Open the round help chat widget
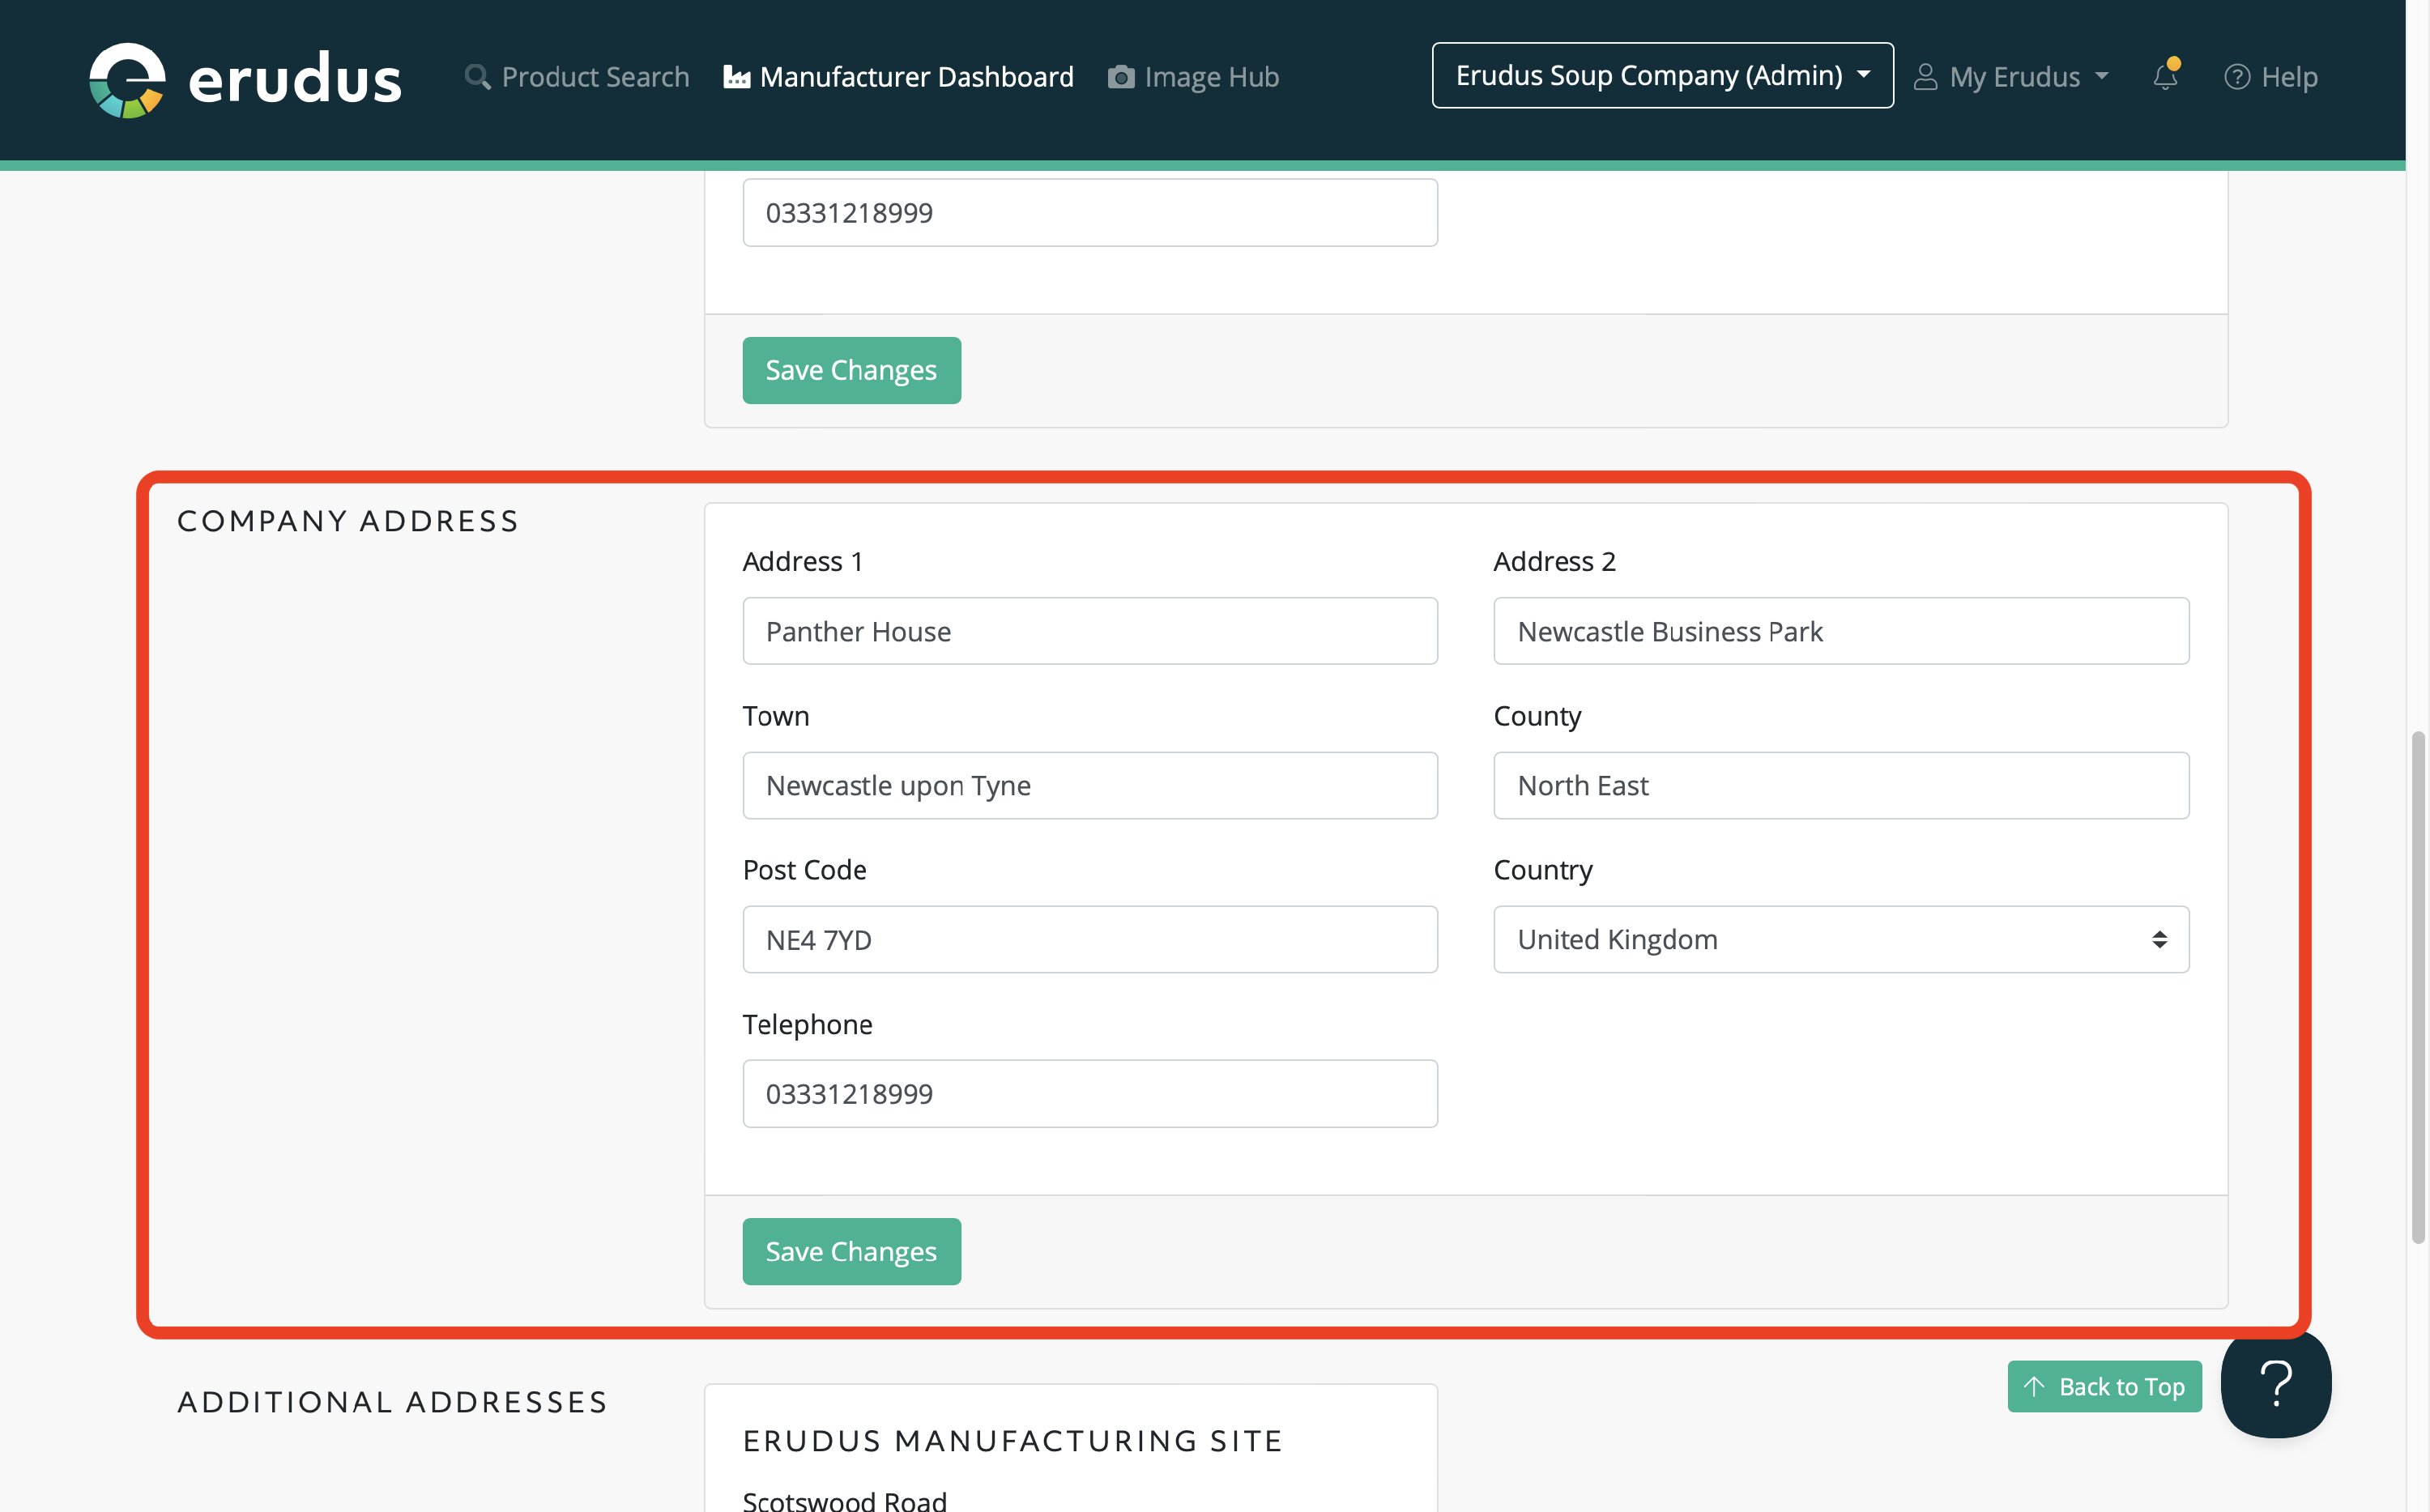The height and width of the screenshot is (1512, 2430). click(x=2275, y=1384)
